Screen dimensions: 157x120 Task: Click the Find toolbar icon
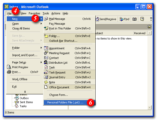coord(124,19)
